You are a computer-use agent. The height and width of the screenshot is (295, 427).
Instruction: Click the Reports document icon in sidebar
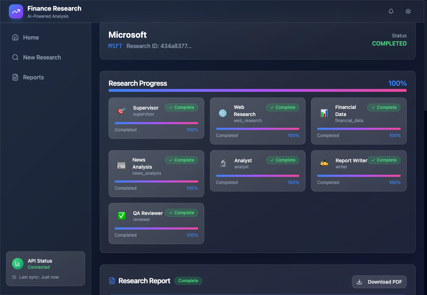15,77
